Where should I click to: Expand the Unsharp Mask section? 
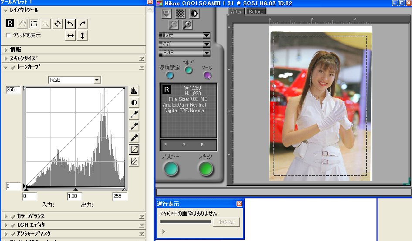pyautogui.click(x=6, y=234)
